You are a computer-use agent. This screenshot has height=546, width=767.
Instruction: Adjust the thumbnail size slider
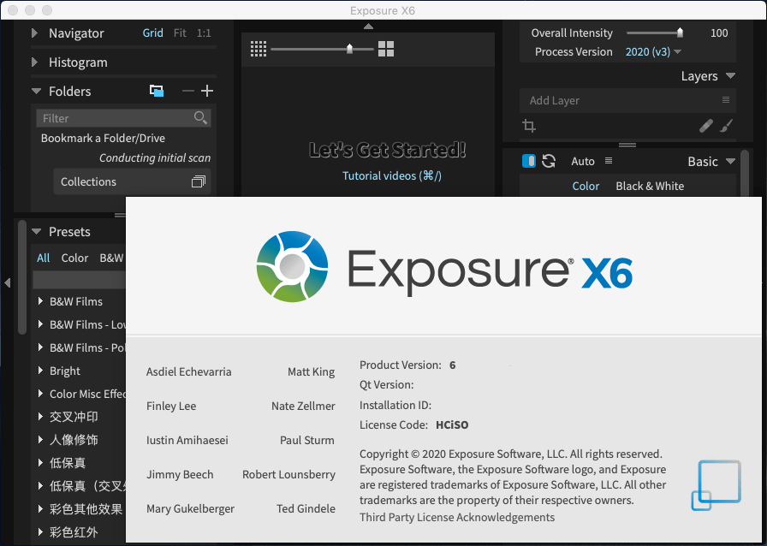click(x=350, y=49)
